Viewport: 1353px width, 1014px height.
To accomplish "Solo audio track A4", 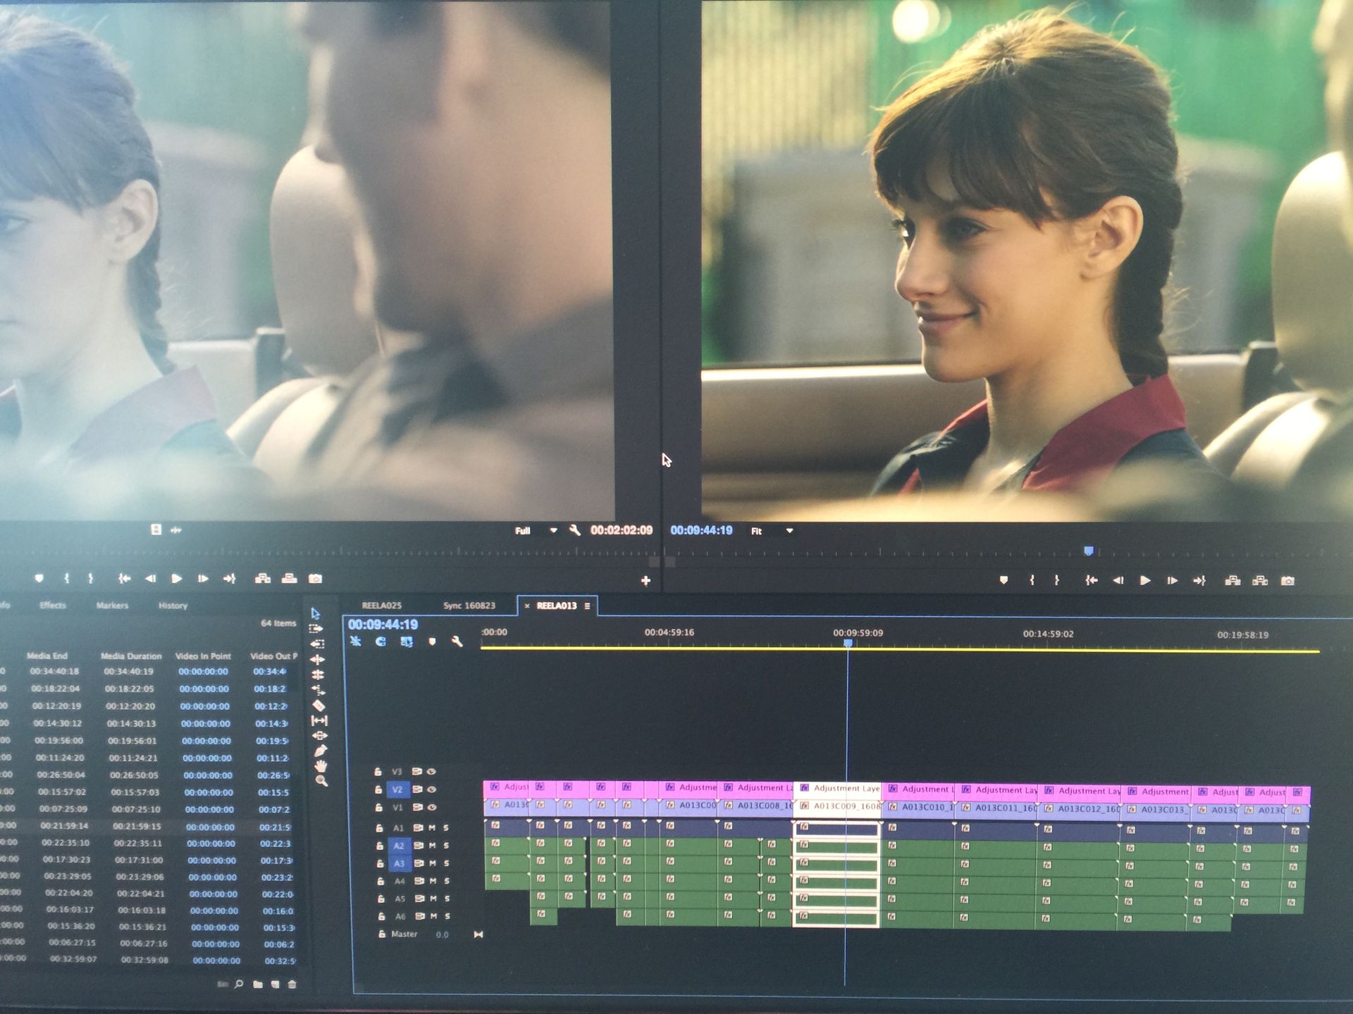I will pyautogui.click(x=447, y=881).
